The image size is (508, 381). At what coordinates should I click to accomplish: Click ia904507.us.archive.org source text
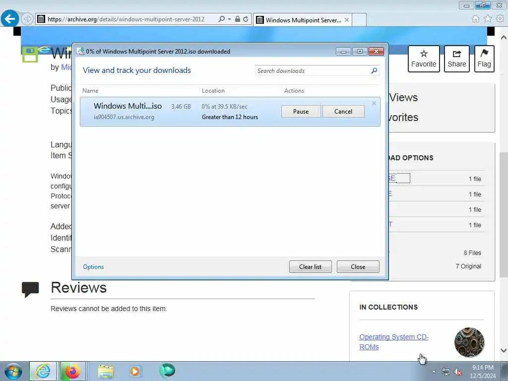pyautogui.click(x=124, y=117)
